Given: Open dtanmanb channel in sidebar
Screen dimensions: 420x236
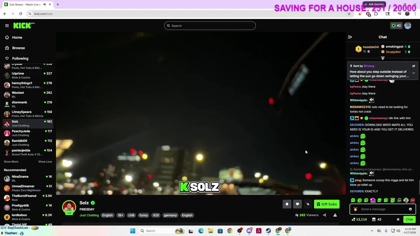Looking at the screenshot, I should 28,104.
